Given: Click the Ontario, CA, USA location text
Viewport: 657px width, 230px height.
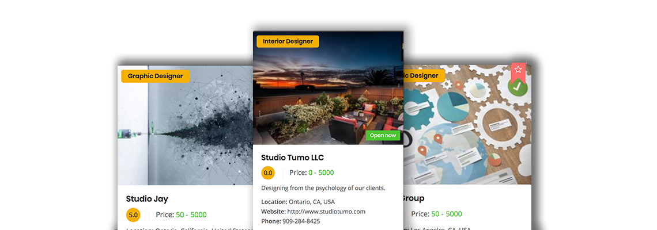Looking at the screenshot, I should (312, 202).
